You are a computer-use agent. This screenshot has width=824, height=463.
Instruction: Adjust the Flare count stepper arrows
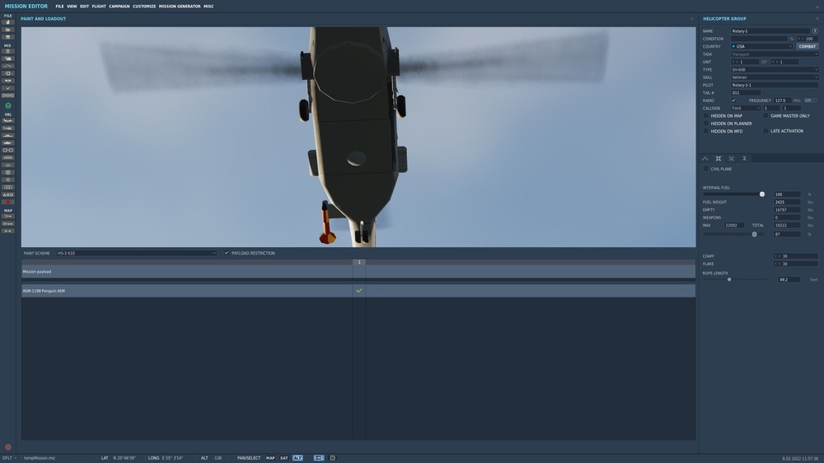pyautogui.click(x=777, y=264)
